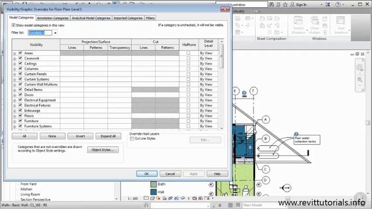Click the Visual Style icon in view control bar
This screenshot has height=209, width=372.
pos(152,199)
